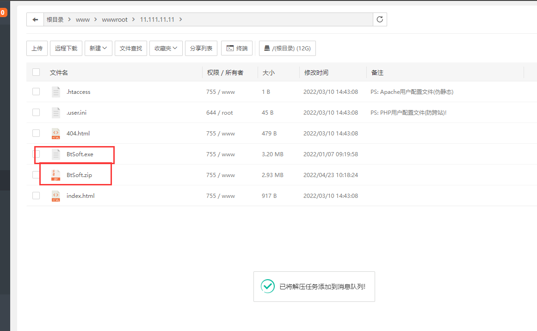Viewport: 537px width, 331px height.
Task: Click the 权限 / 所有者 column header
Action: point(225,73)
